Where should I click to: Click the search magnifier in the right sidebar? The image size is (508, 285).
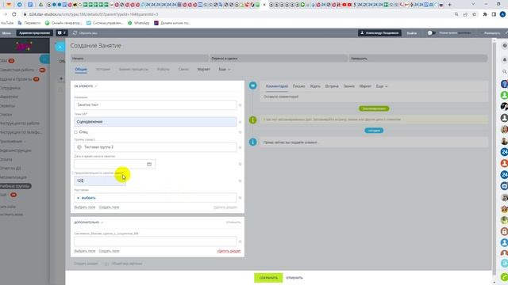click(x=504, y=71)
